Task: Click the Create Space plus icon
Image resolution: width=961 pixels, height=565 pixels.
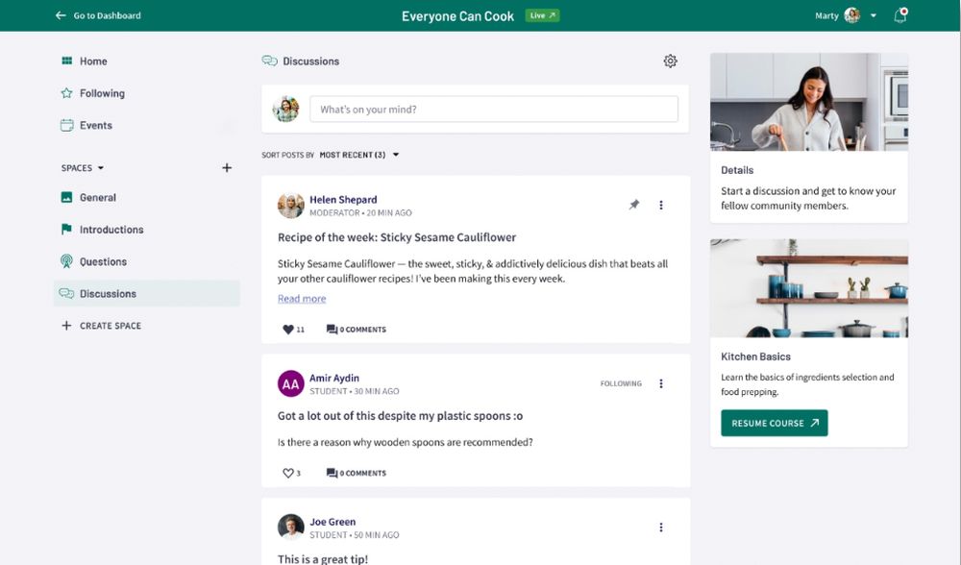Action: [x=66, y=326]
